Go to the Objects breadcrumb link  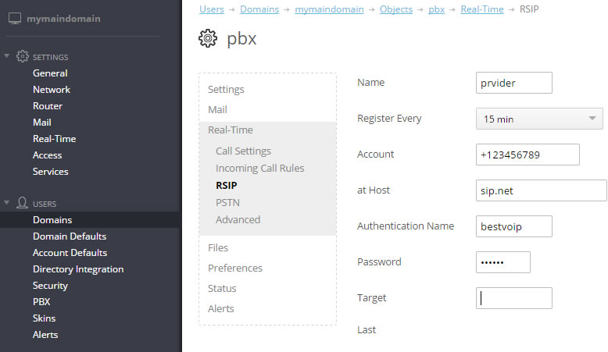[x=396, y=9]
